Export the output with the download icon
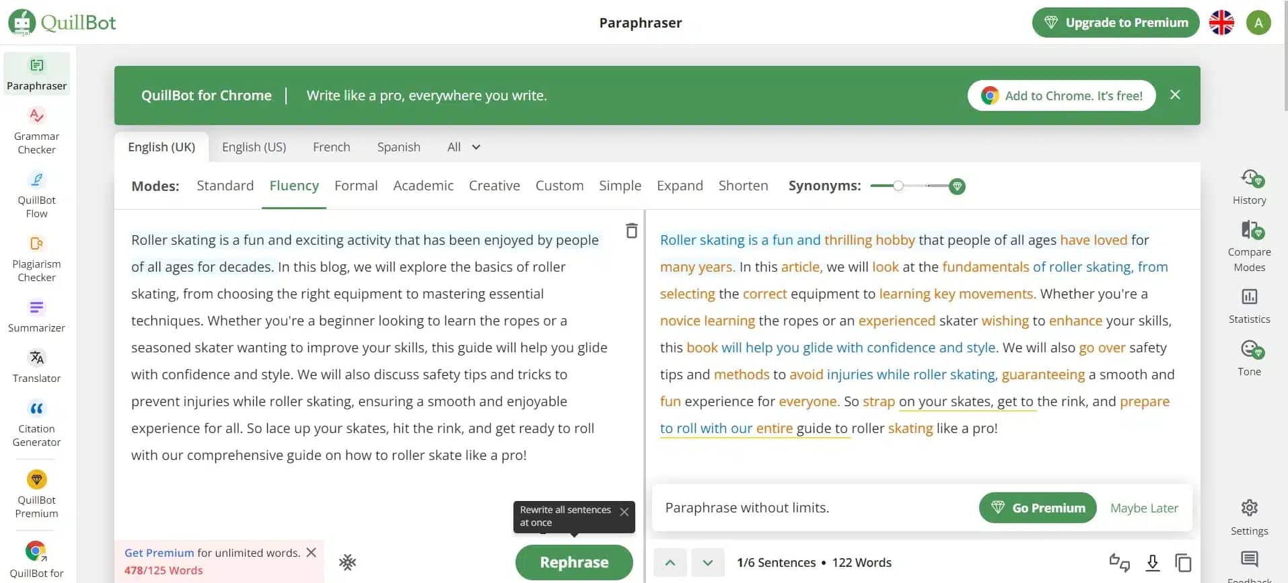The height and width of the screenshot is (583, 1288). pos(1153,562)
